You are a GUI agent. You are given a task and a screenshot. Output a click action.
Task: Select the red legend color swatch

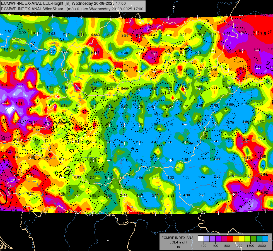click(x=230, y=239)
